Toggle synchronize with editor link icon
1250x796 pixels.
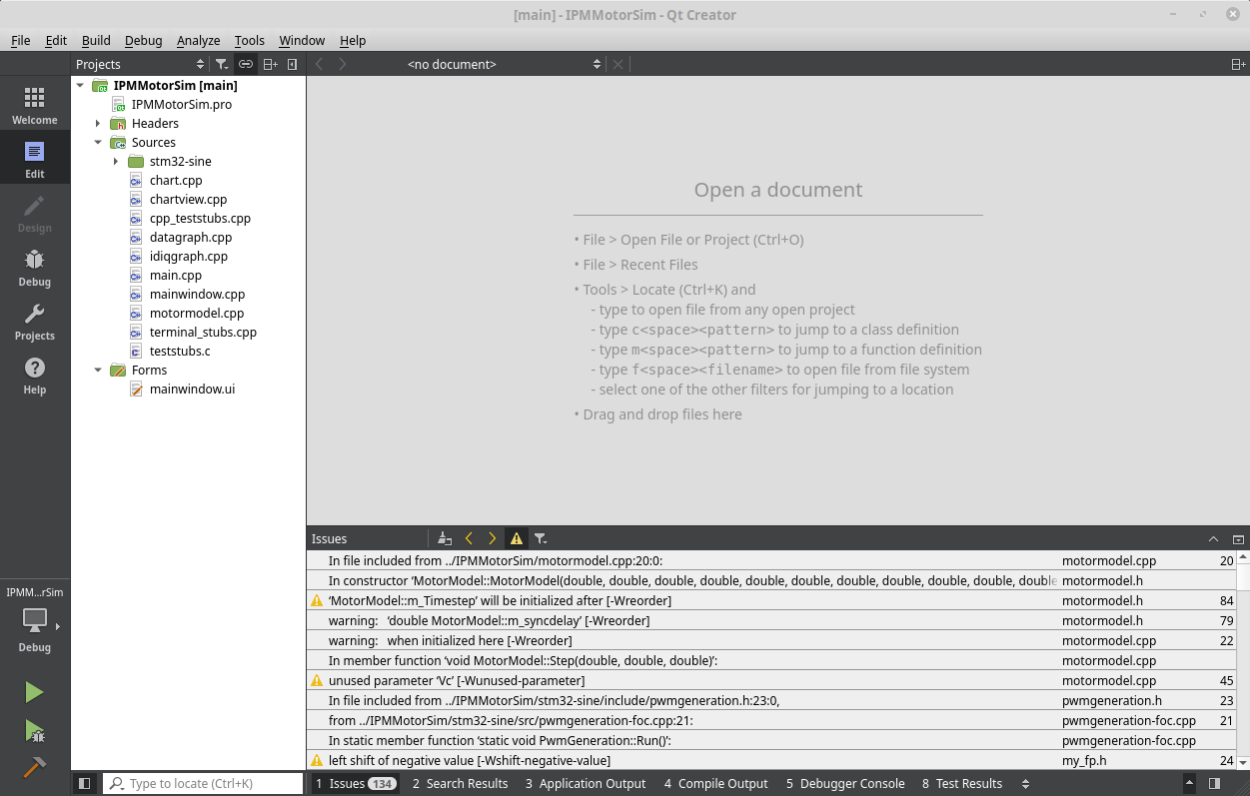click(x=246, y=64)
